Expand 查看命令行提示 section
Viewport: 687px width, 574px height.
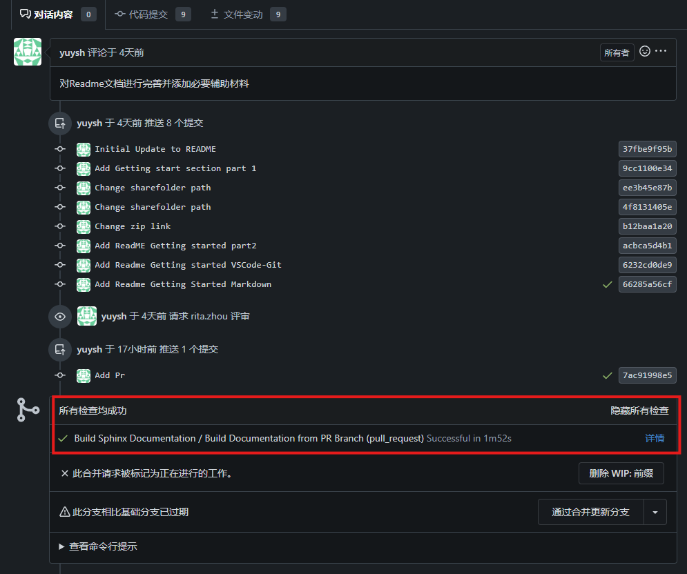coord(98,546)
